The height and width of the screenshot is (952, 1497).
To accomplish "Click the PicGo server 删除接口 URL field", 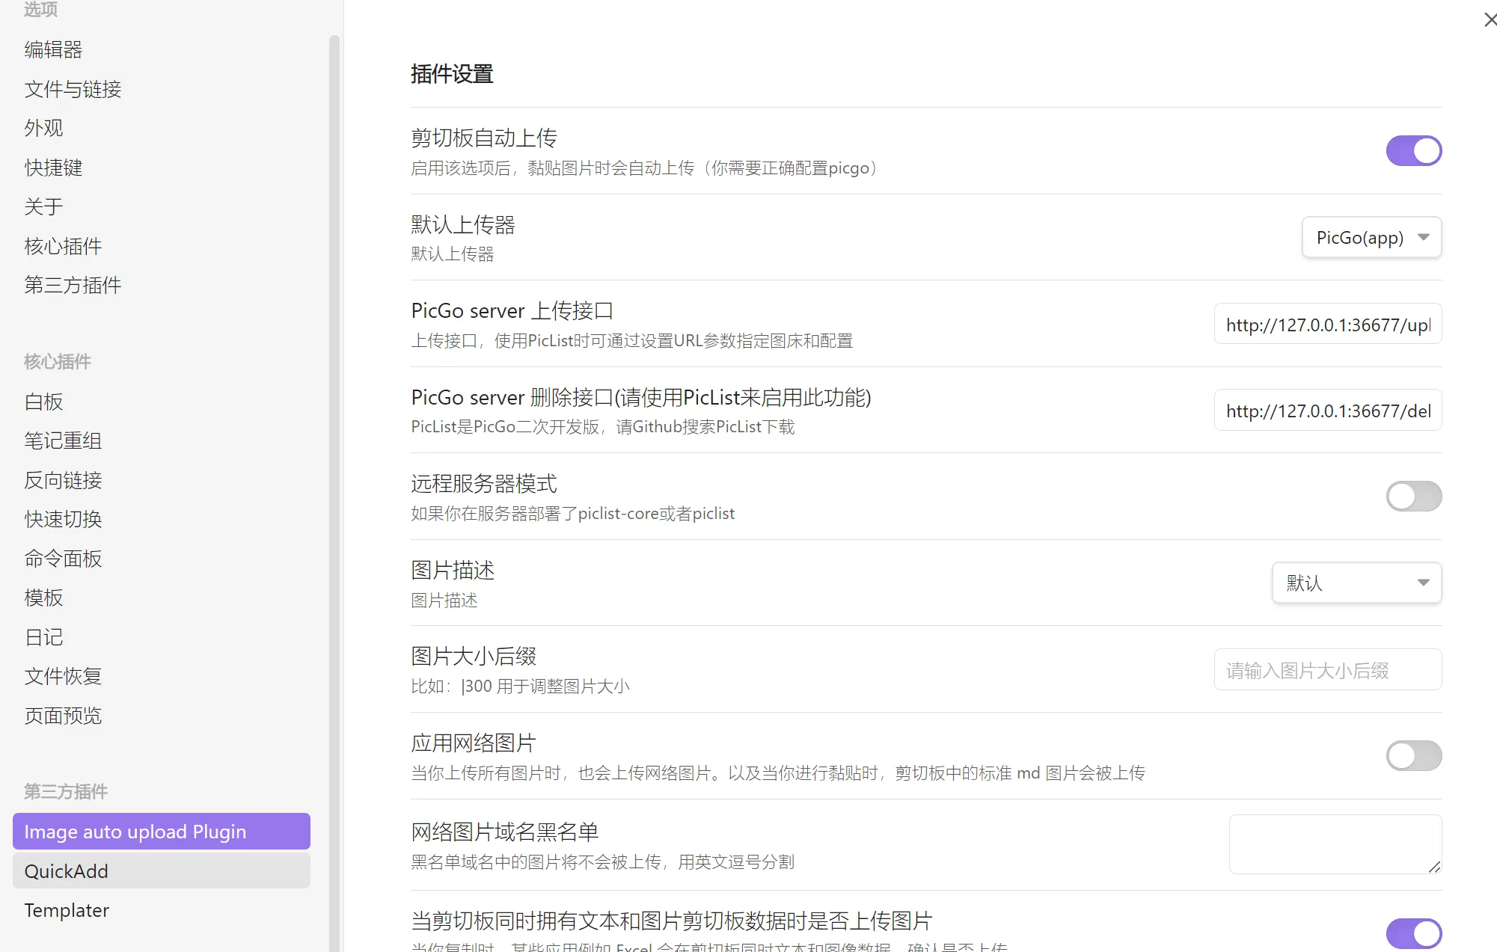I will click(x=1327, y=411).
